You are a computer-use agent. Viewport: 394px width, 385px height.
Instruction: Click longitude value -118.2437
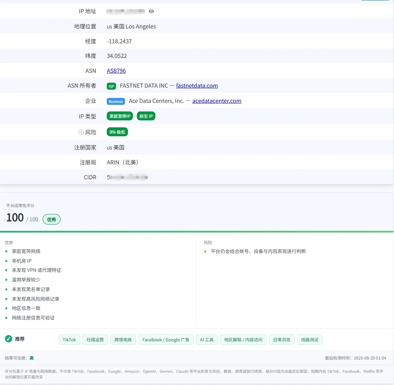coord(119,41)
